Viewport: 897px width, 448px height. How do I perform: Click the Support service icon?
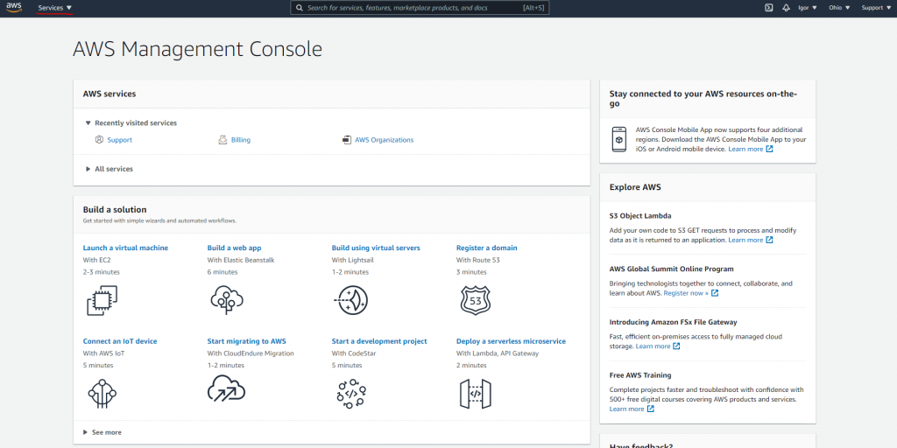[x=99, y=139]
